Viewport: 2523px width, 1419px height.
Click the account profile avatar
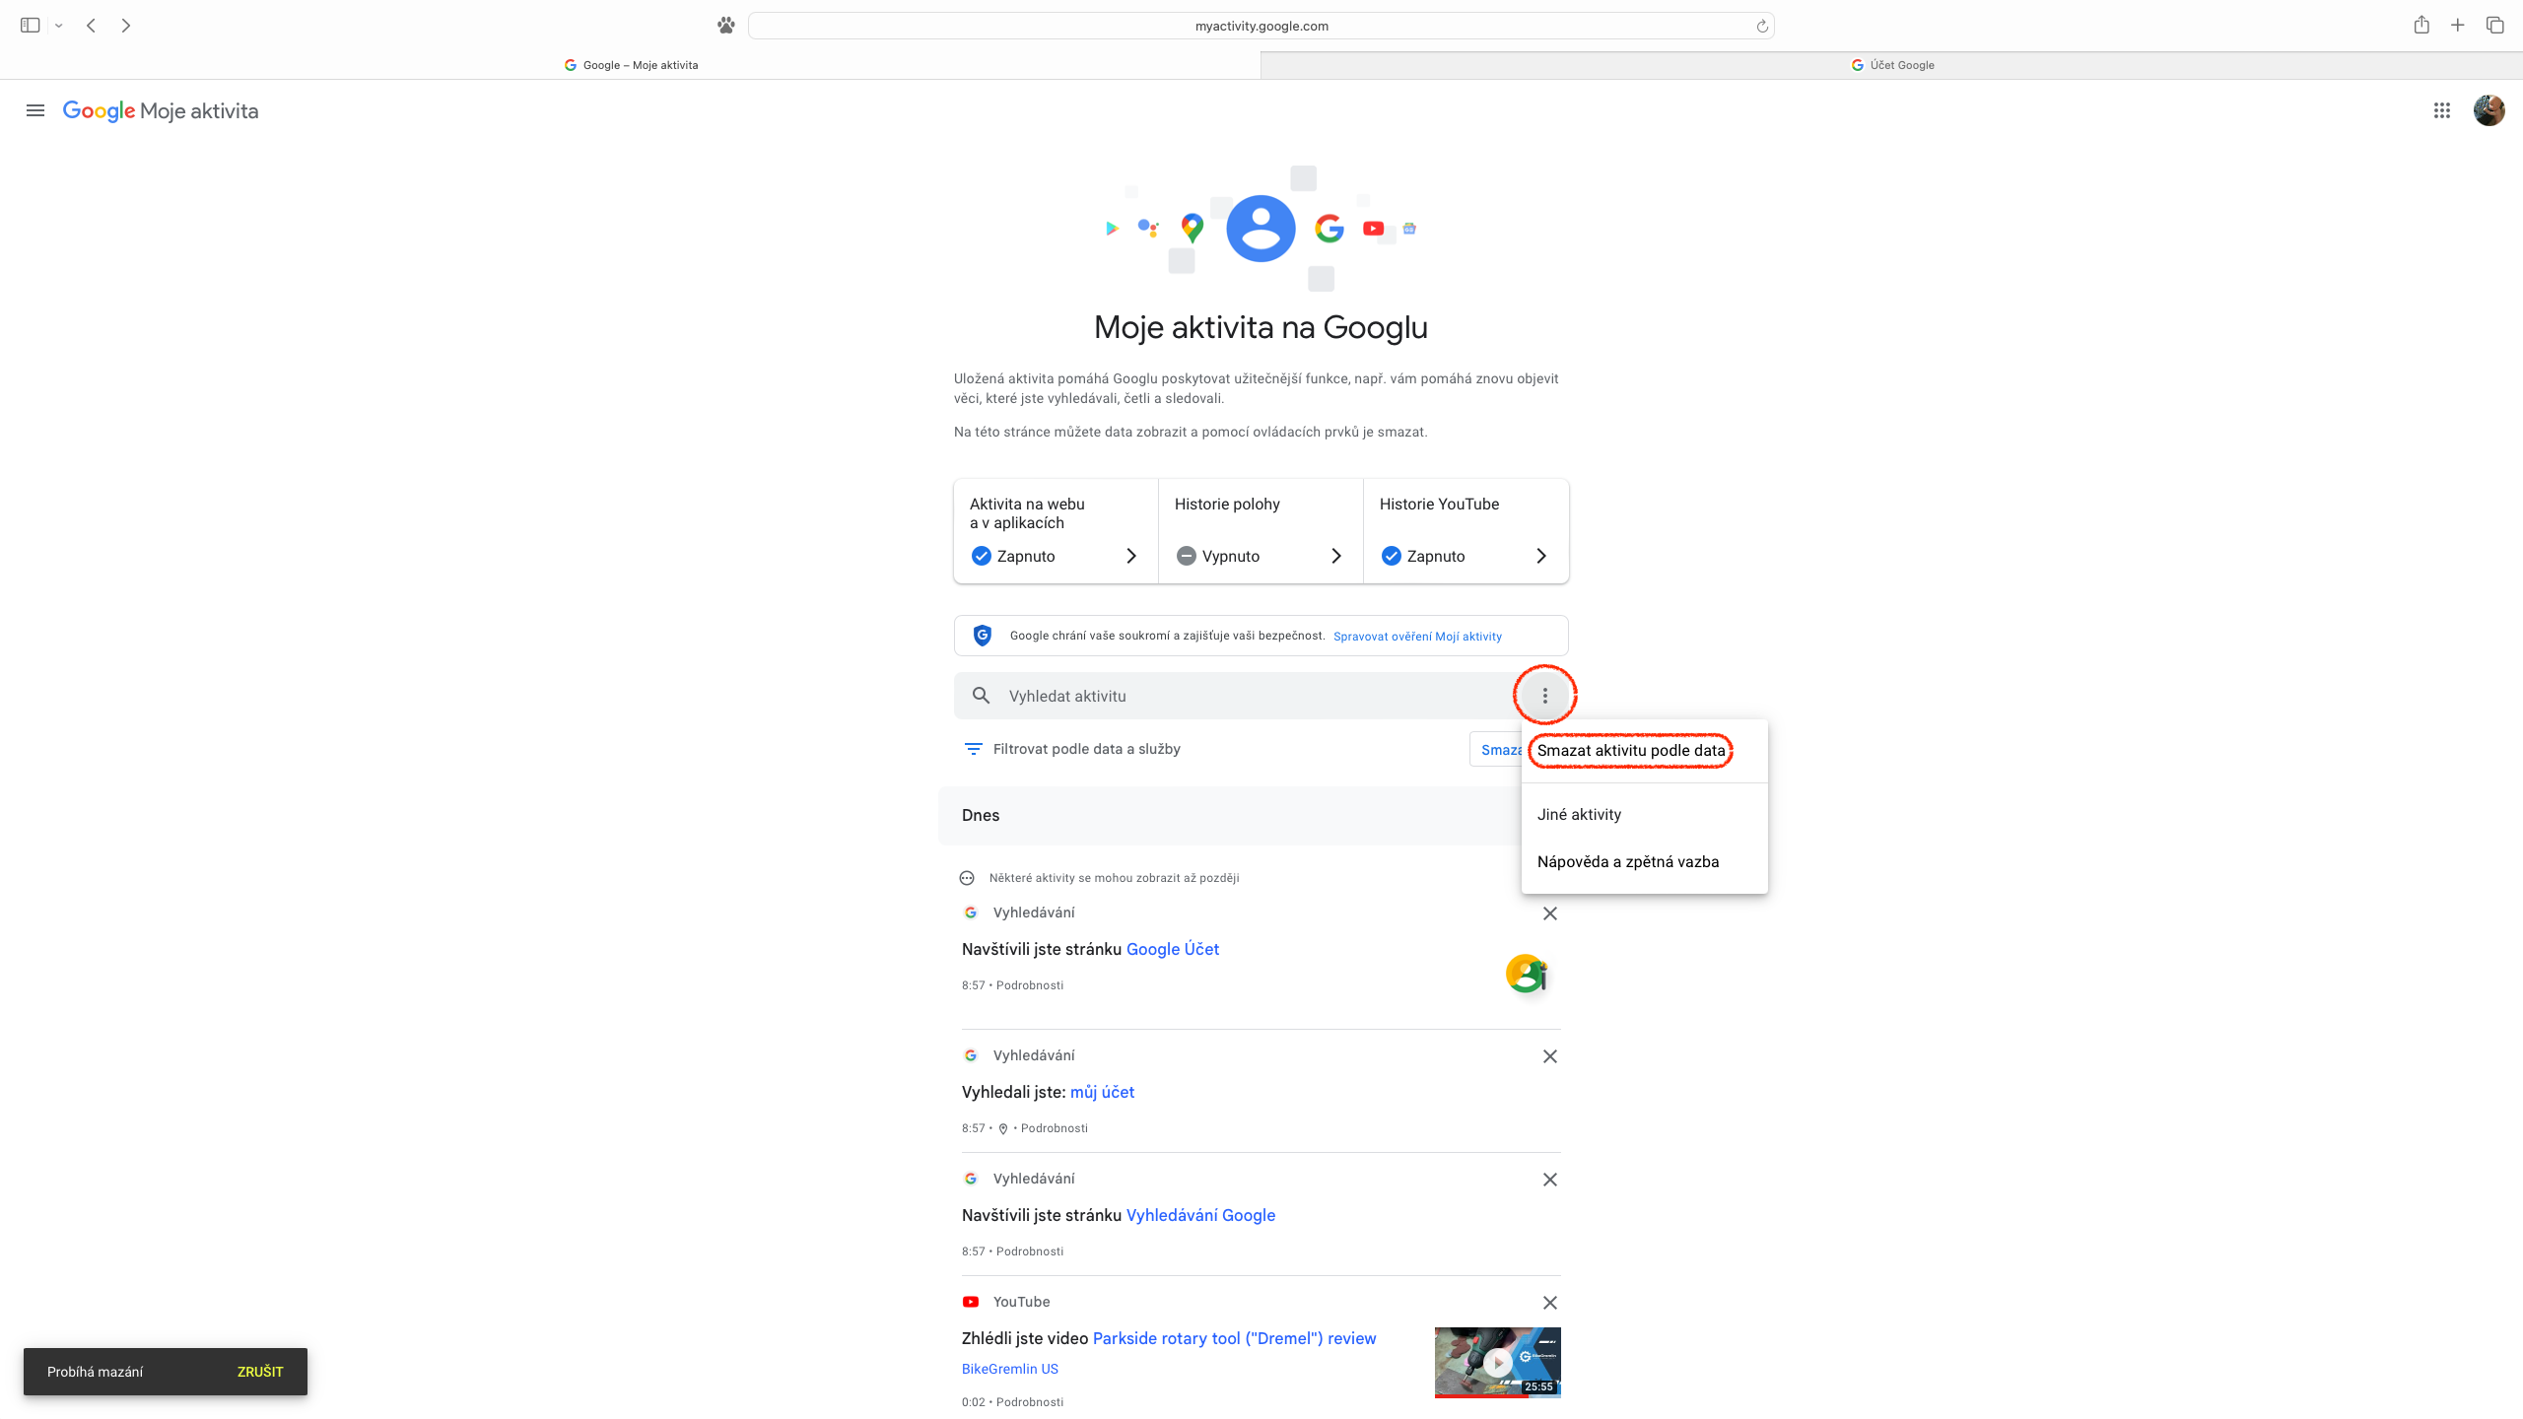(x=2489, y=110)
